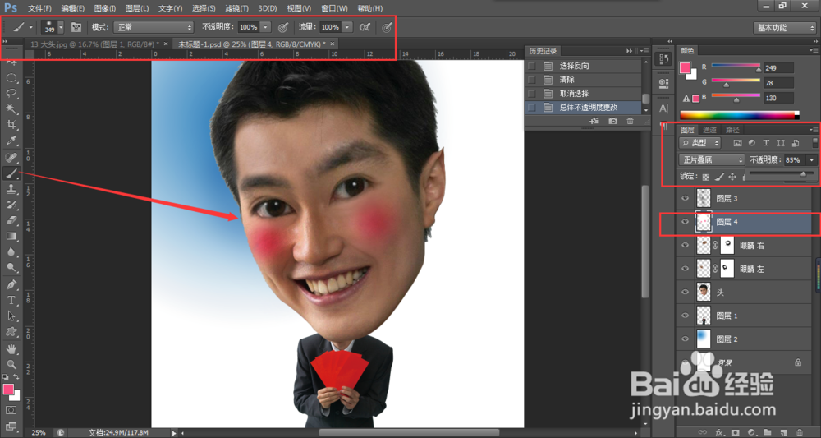Switch to 路径 tab
The width and height of the screenshot is (821, 438).
[732, 130]
